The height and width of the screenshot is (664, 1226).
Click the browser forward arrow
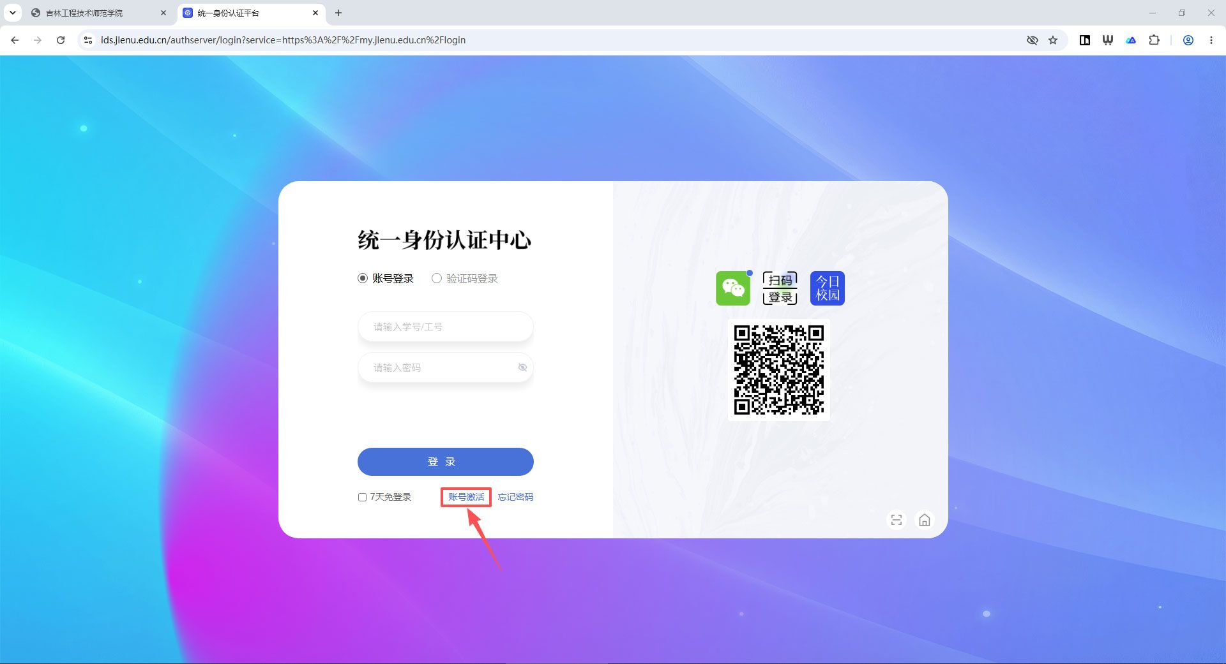[x=38, y=40]
